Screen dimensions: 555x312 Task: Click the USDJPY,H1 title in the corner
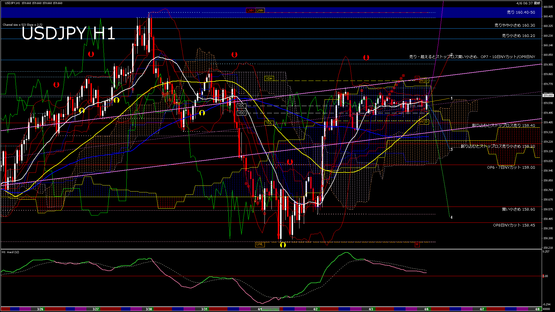click(x=13, y=2)
